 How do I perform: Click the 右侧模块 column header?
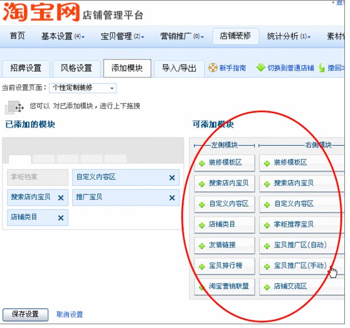point(318,145)
